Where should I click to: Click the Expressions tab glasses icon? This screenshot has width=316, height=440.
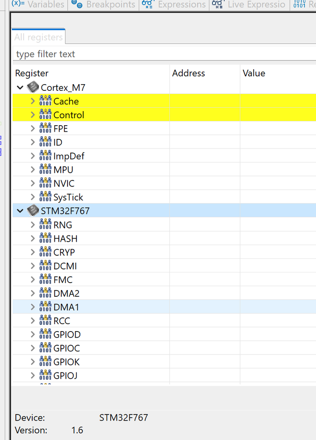point(147,4)
